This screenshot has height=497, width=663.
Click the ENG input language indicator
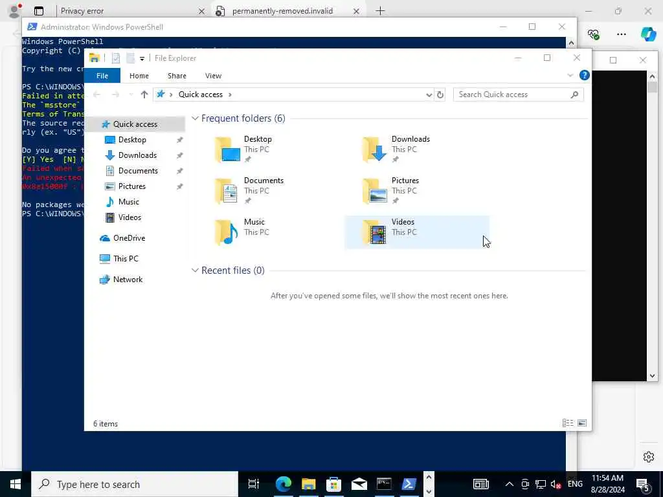tap(575, 484)
